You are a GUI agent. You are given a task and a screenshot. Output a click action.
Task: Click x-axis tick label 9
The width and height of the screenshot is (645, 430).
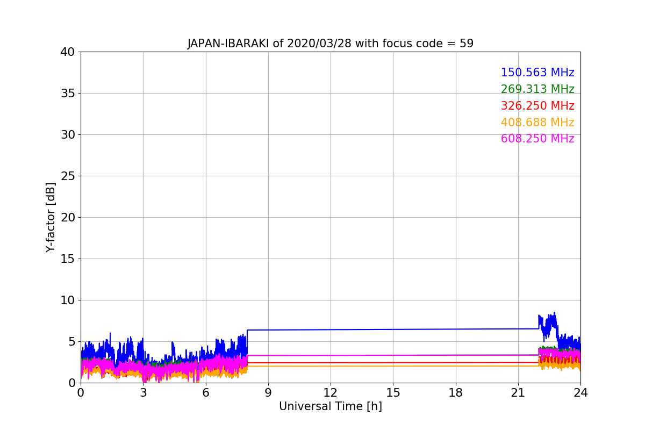(268, 393)
